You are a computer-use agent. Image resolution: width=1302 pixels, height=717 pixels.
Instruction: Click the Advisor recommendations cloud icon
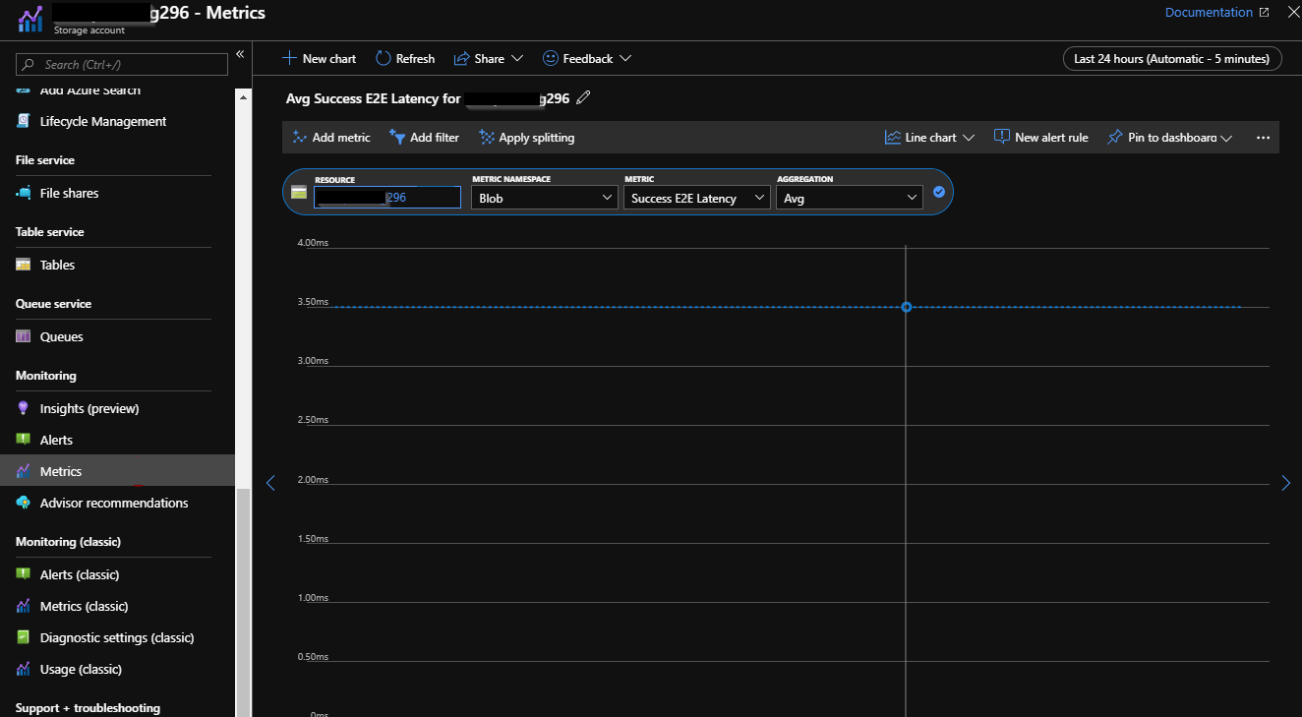[24, 503]
